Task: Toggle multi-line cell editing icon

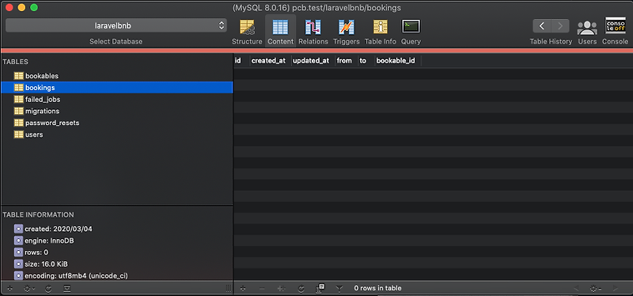Action: tap(320, 288)
